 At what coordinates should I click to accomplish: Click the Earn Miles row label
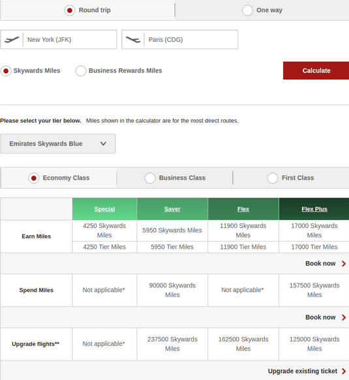point(37,236)
